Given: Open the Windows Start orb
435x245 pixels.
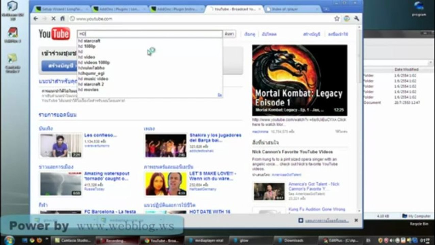Looking at the screenshot, I should (x=9, y=240).
